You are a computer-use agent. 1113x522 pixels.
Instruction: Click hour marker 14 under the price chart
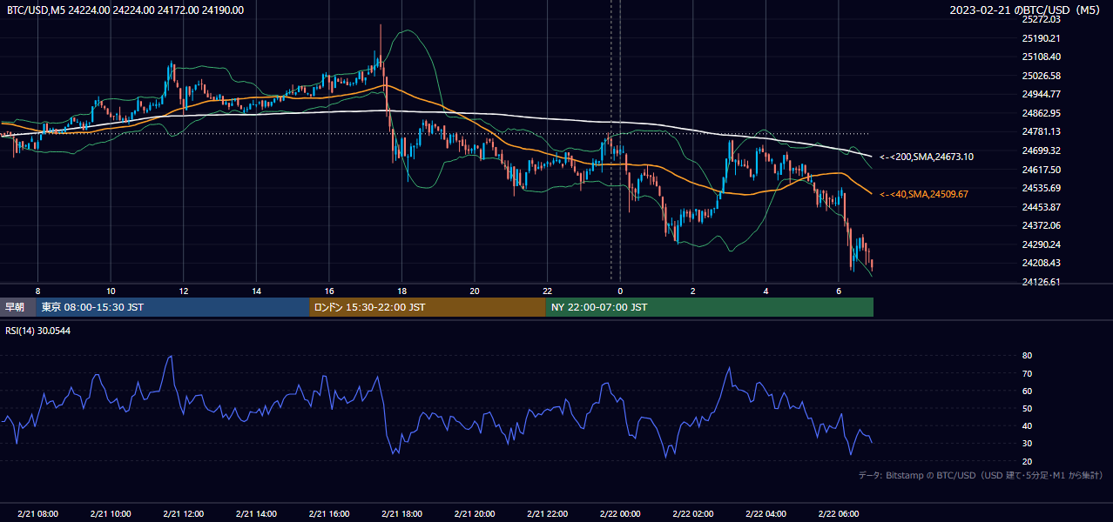pos(256,291)
